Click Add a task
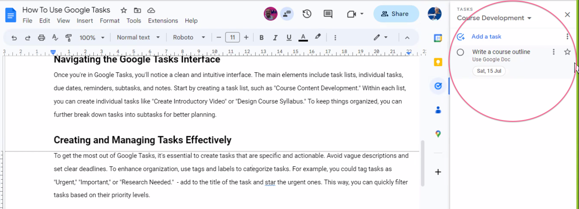The height and width of the screenshot is (209, 579). [486, 37]
